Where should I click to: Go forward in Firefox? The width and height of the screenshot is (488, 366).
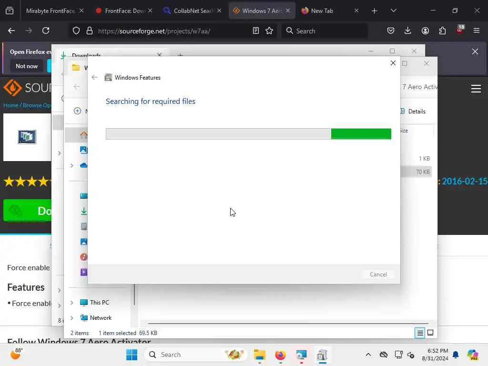29,30
